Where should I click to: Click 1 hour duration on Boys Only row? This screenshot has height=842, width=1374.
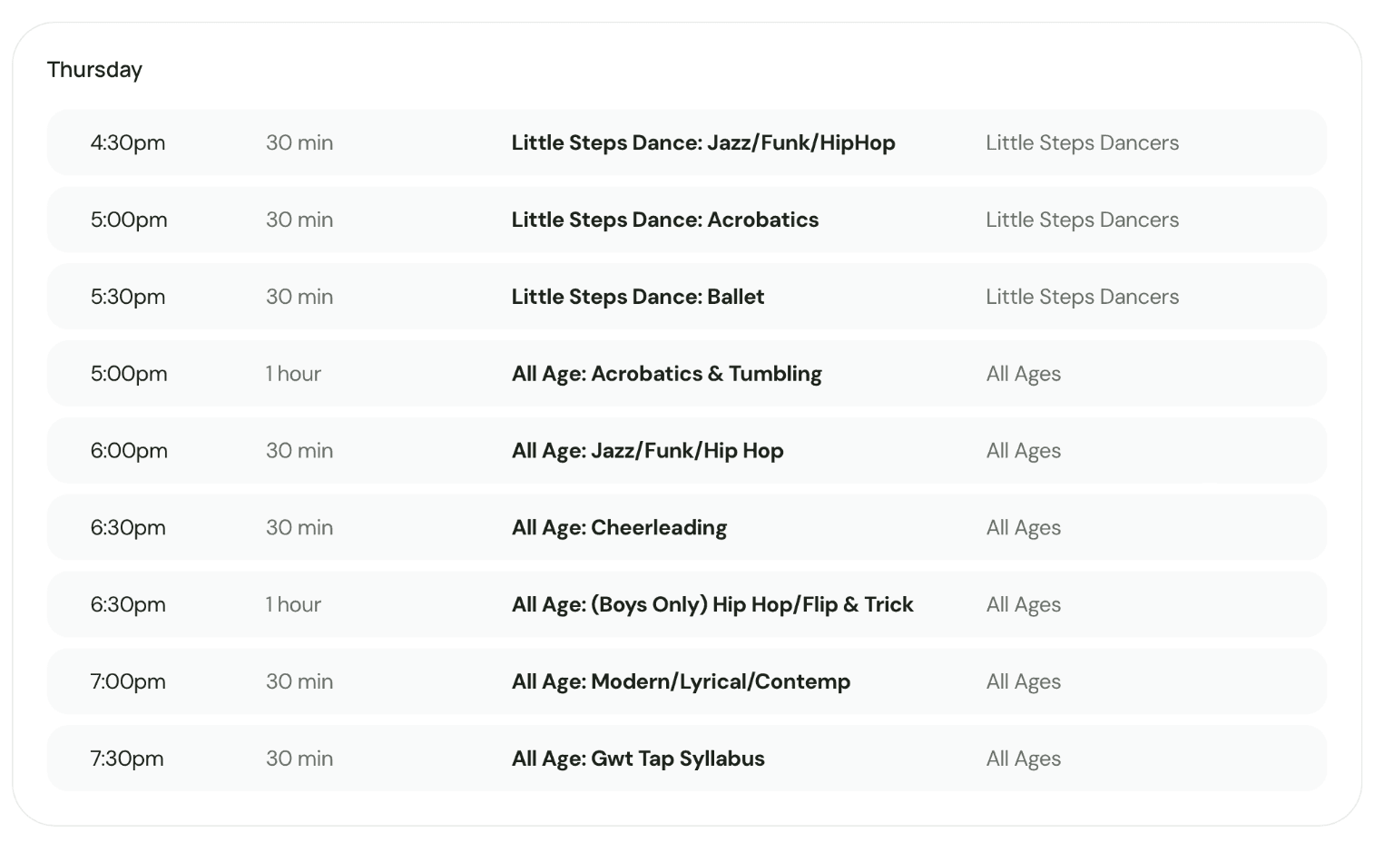click(x=293, y=604)
